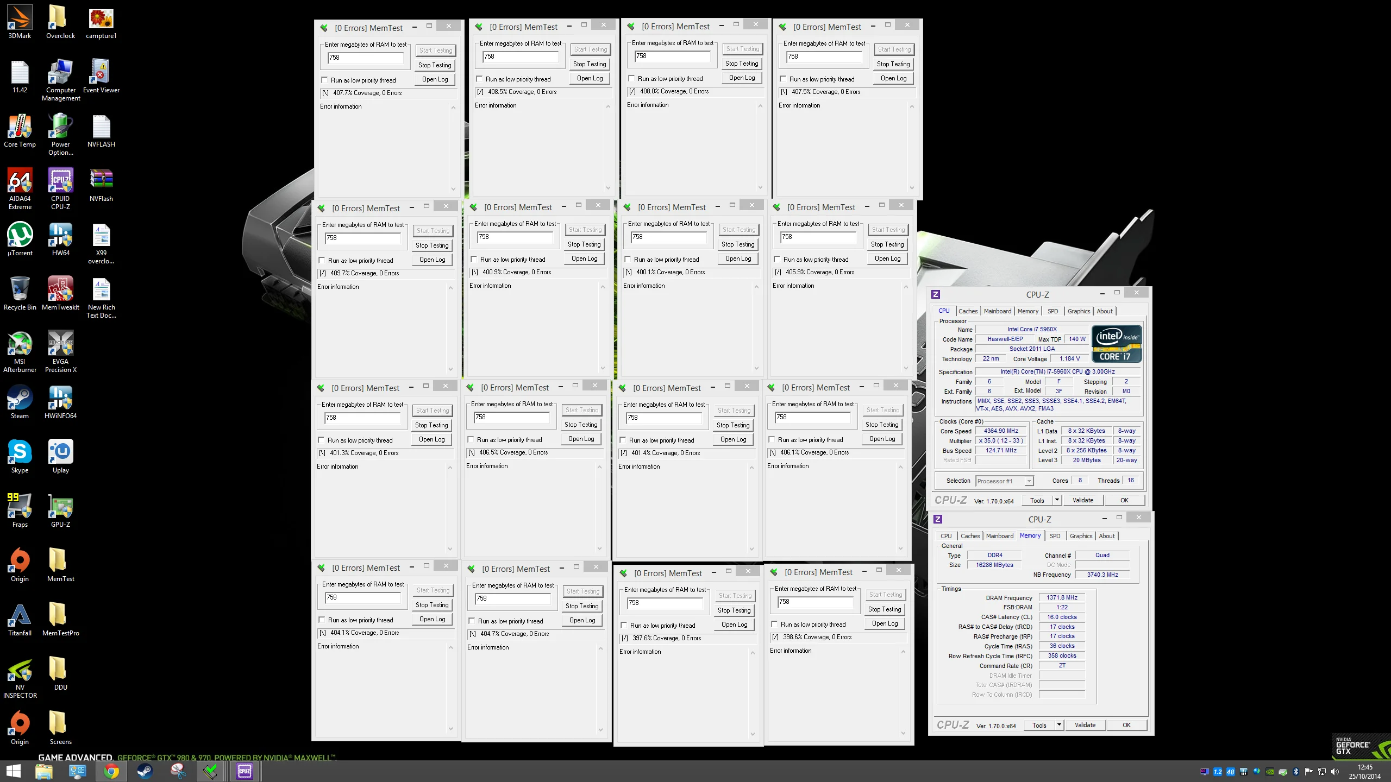Click the Chrome icon in the taskbar
1391x782 pixels.
111,771
